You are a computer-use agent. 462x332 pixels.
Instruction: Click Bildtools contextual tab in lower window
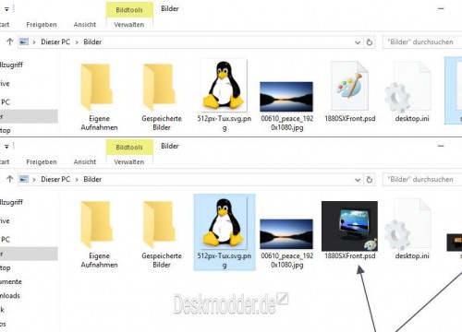click(x=129, y=148)
